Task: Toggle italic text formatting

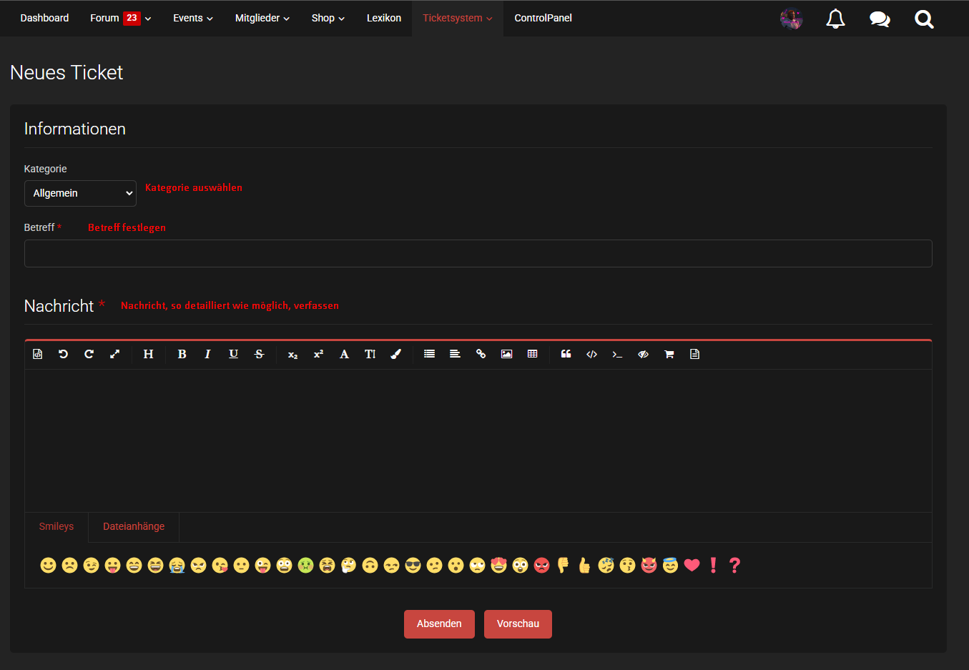Action: [x=207, y=354]
